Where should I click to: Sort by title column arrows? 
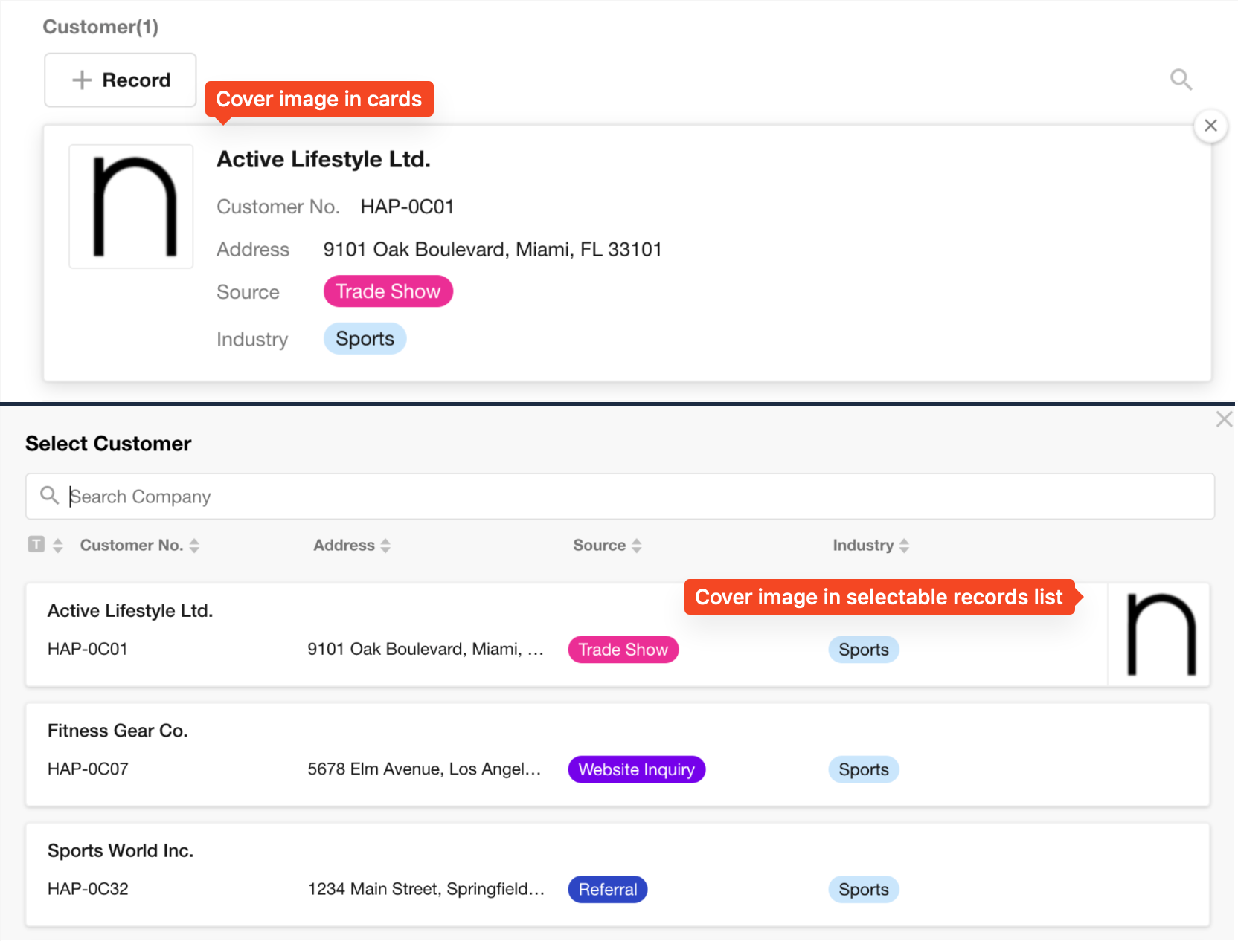[x=58, y=546]
